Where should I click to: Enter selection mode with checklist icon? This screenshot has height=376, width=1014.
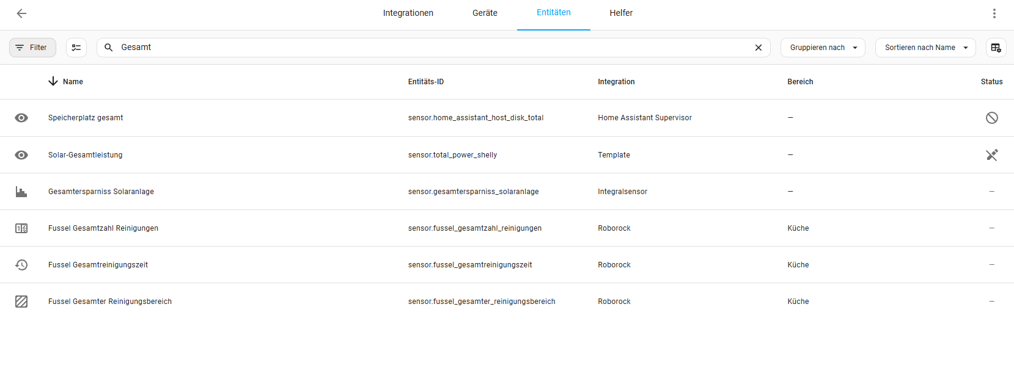(x=76, y=48)
